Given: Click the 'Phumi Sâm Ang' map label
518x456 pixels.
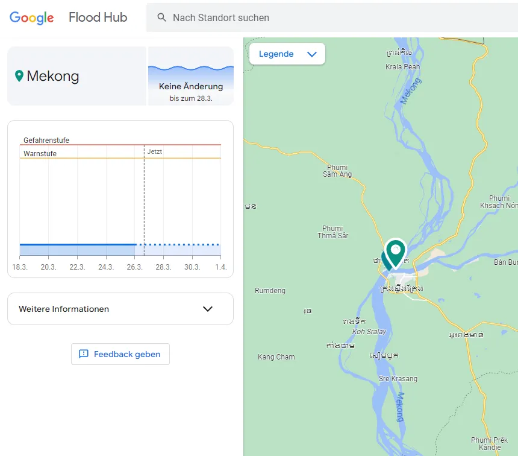Looking at the screenshot, I should pos(337,171).
